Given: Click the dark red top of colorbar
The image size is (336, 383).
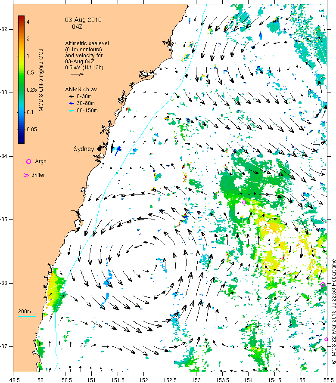Looking at the screenshot, I should [21, 18].
